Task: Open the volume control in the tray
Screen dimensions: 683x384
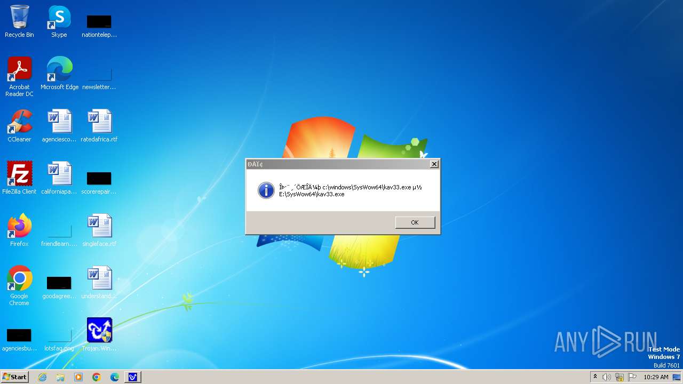Action: (x=607, y=377)
